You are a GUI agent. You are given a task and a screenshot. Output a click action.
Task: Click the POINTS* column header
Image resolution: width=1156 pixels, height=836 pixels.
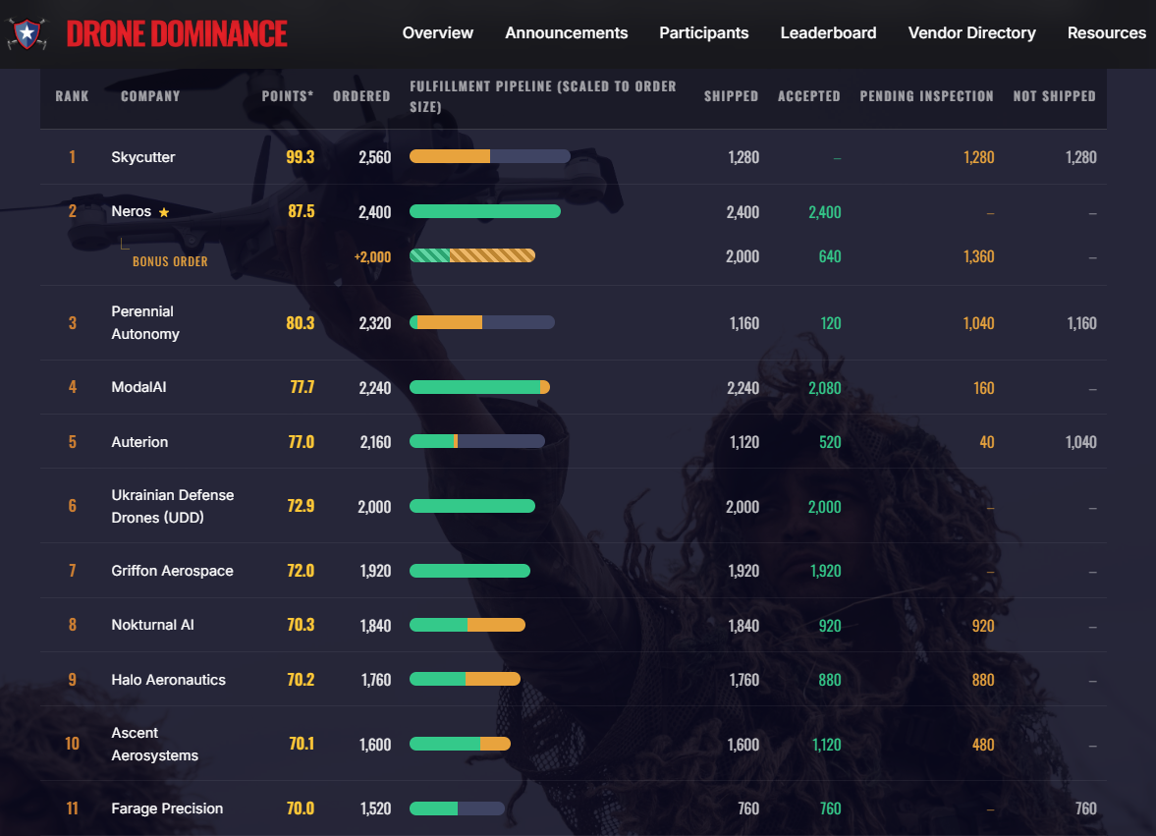click(288, 96)
